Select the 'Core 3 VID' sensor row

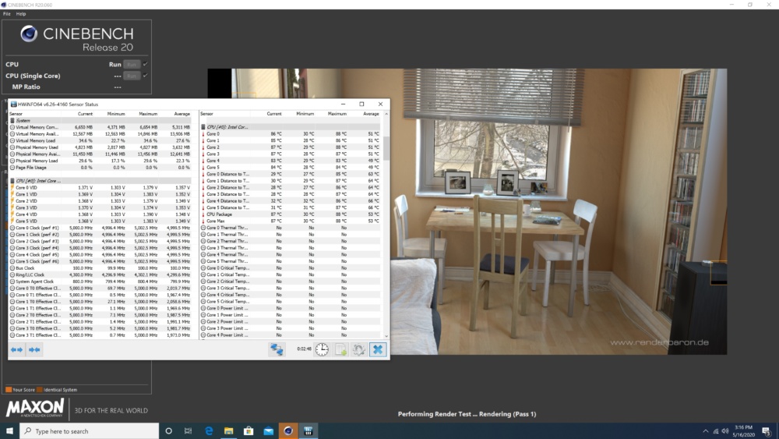point(100,208)
